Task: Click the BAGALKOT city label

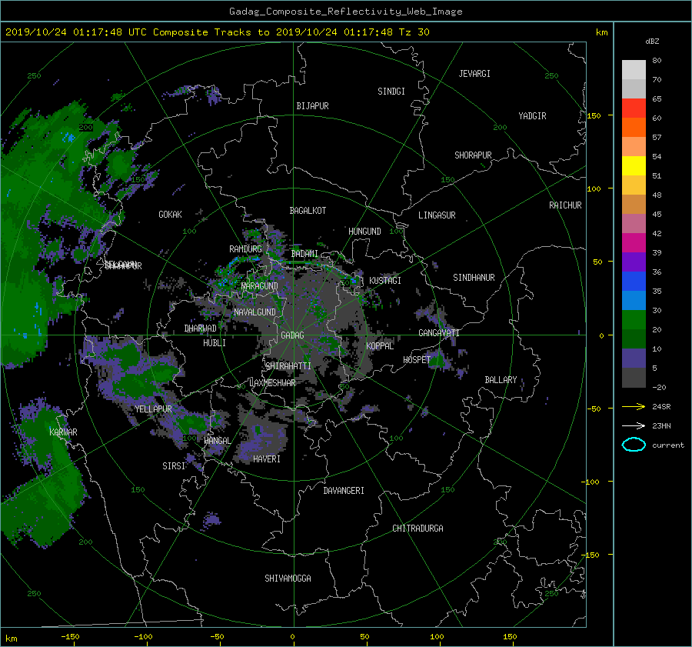Action: tap(308, 211)
